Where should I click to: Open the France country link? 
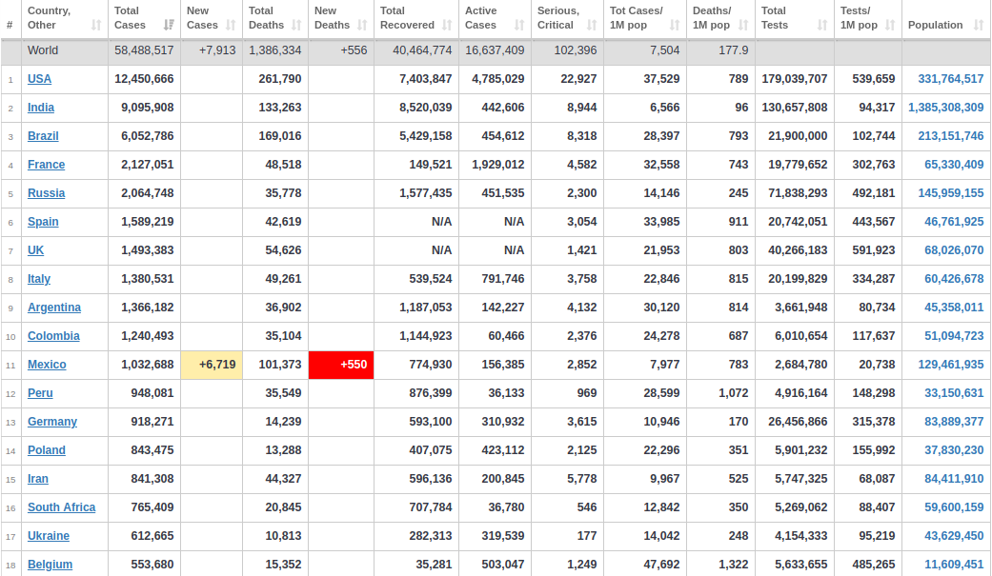coord(46,165)
